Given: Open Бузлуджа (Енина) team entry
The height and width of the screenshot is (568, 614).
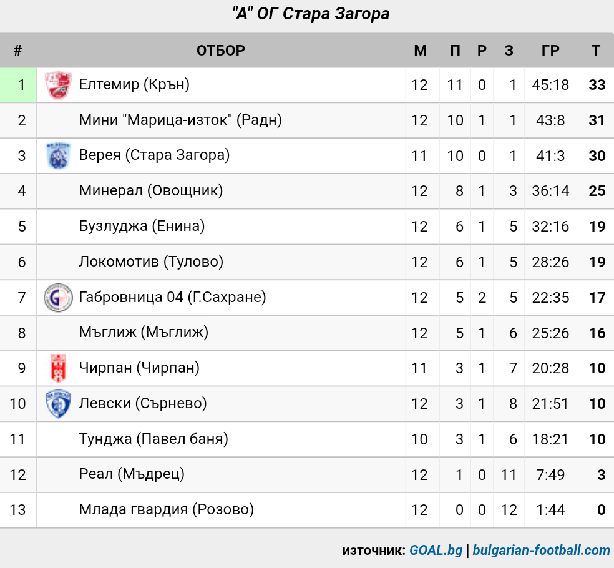Looking at the screenshot, I should pos(142,226).
